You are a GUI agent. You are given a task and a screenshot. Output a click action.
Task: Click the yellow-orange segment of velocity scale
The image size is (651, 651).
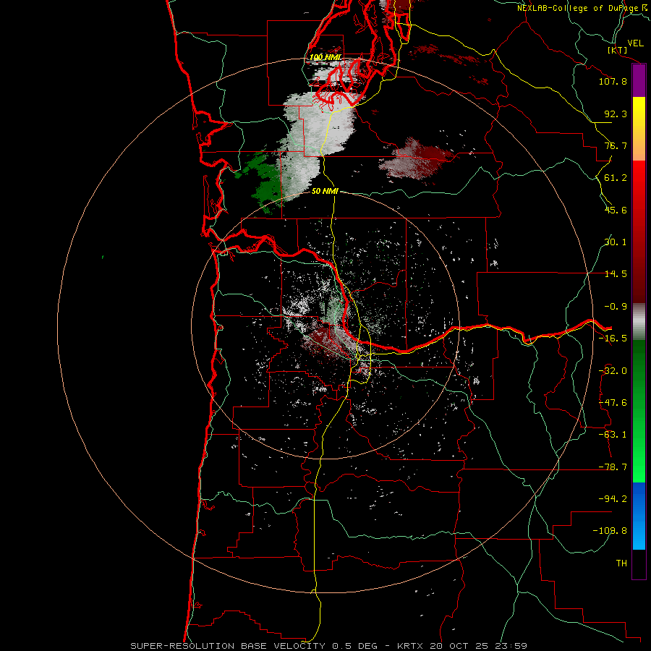point(639,129)
